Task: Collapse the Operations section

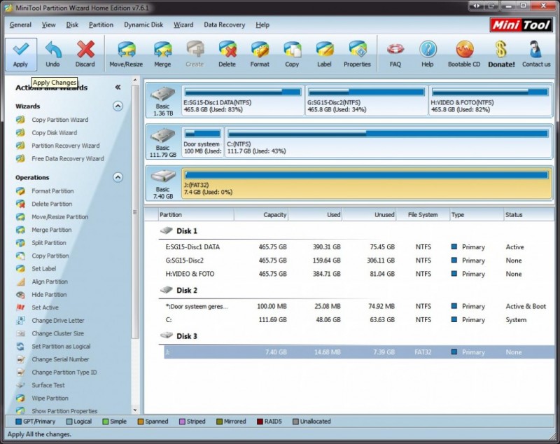Action: pyautogui.click(x=118, y=177)
